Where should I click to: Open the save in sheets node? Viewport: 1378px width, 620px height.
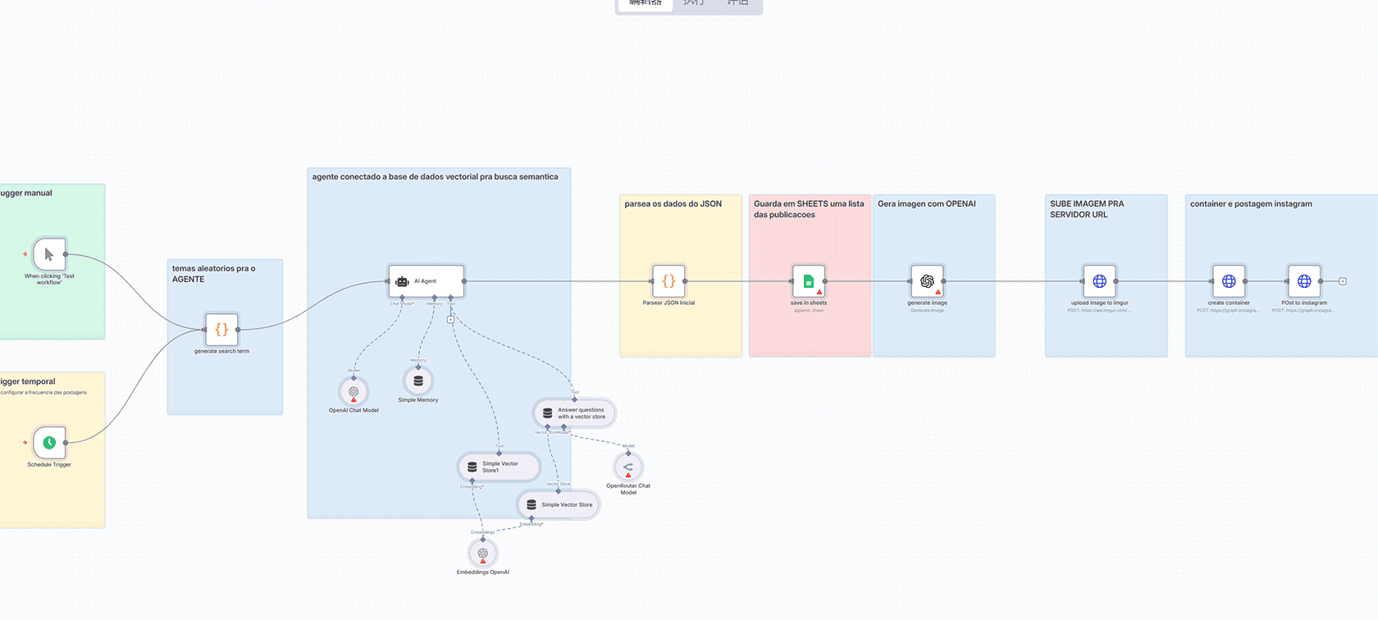809,281
